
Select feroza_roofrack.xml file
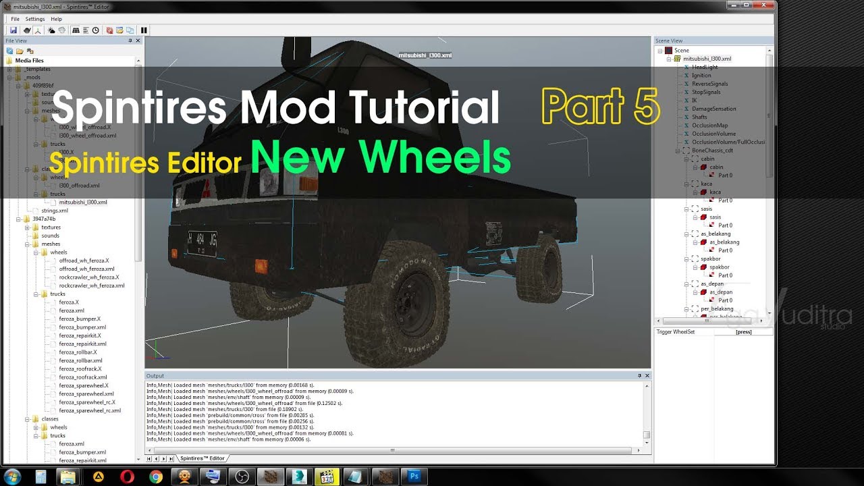[x=83, y=377]
